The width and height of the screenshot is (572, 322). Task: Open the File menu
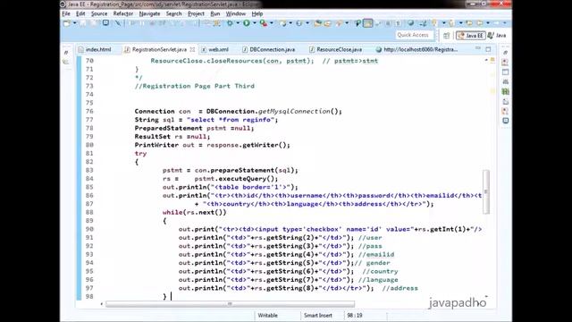pos(66,13)
